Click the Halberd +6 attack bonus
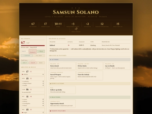This screenshot has height=114, width=152. pyautogui.click(x=68, y=45)
